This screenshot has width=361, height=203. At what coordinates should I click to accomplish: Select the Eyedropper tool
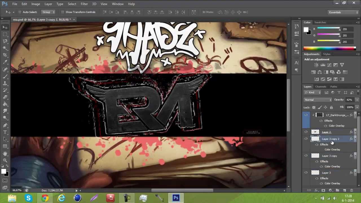pyautogui.click(x=5, y=62)
